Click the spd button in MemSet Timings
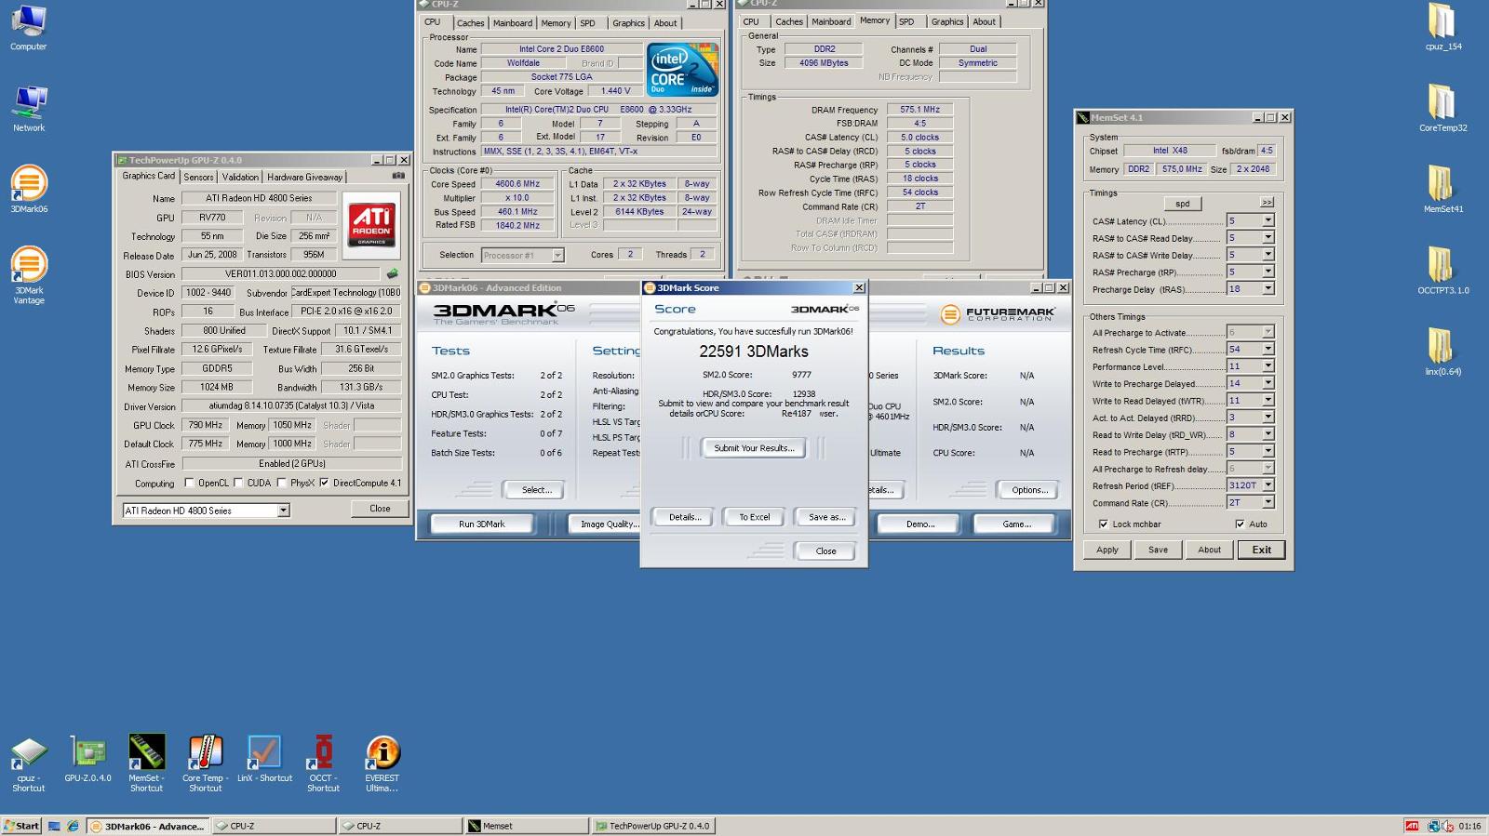This screenshot has height=836, width=1489. point(1182,204)
